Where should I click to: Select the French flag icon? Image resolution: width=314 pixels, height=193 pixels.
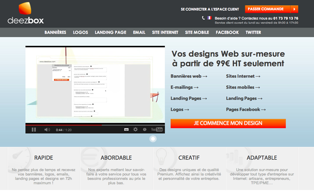pos(209,18)
